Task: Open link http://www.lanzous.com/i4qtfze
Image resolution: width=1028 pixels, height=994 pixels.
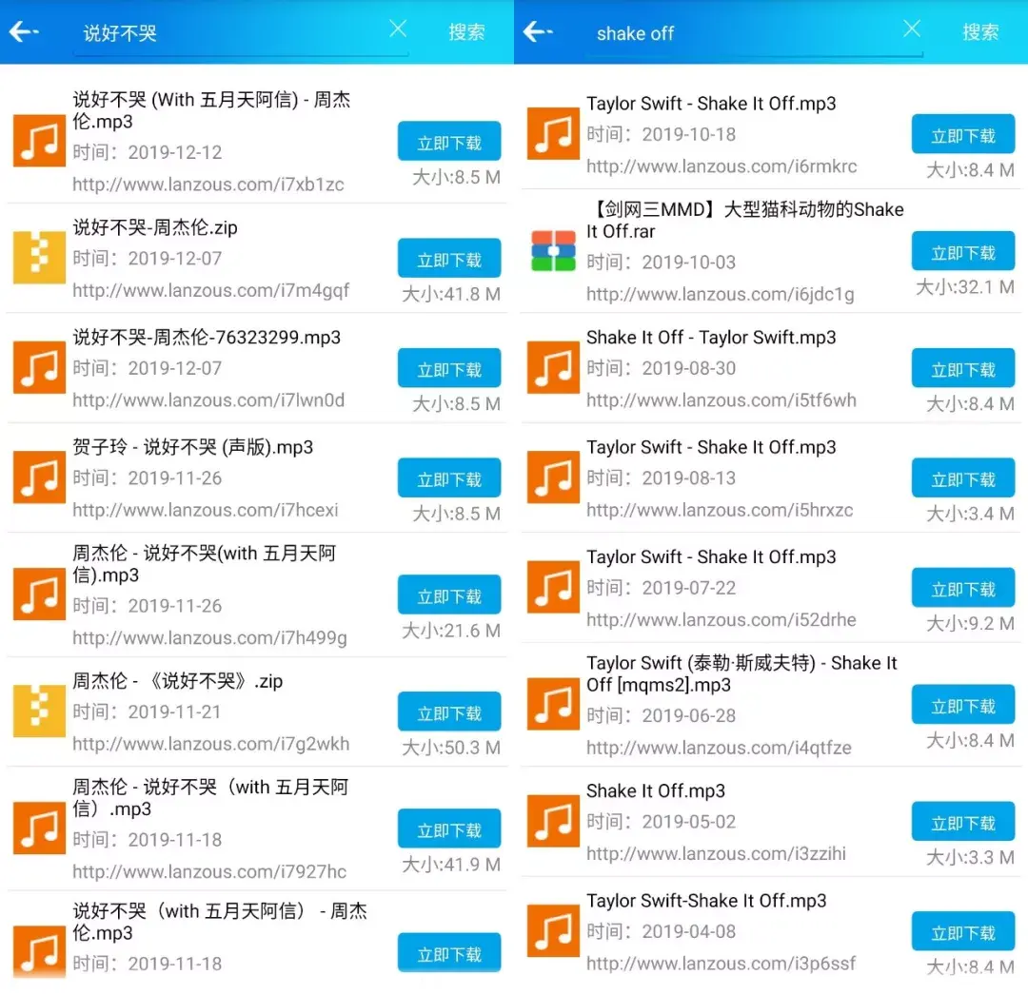Action: tap(719, 748)
